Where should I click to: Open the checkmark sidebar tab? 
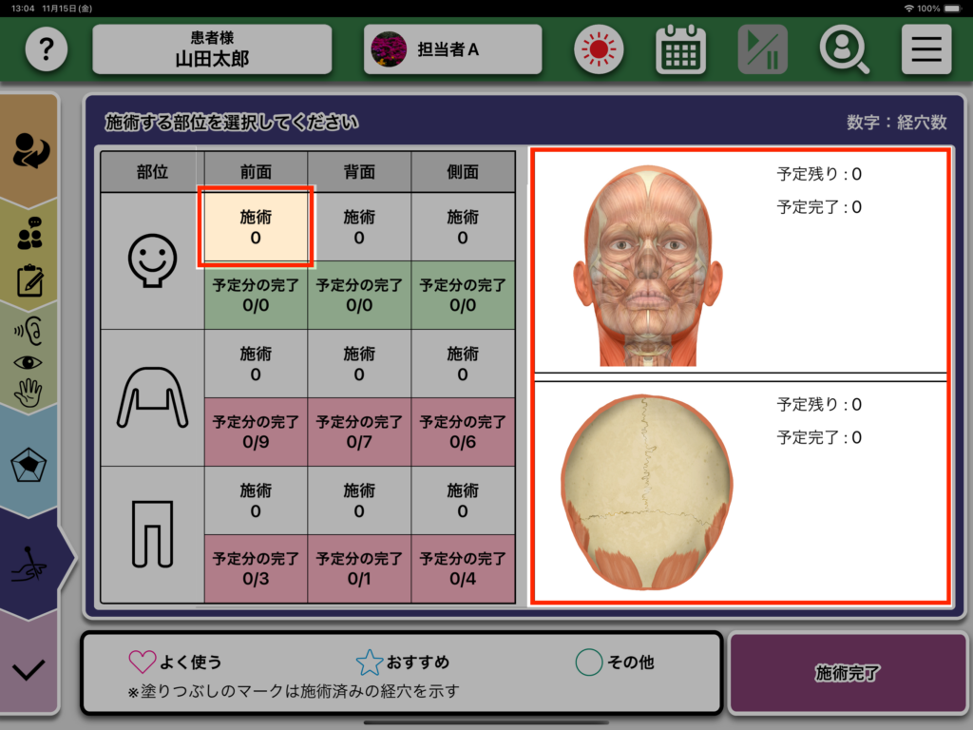tap(29, 669)
